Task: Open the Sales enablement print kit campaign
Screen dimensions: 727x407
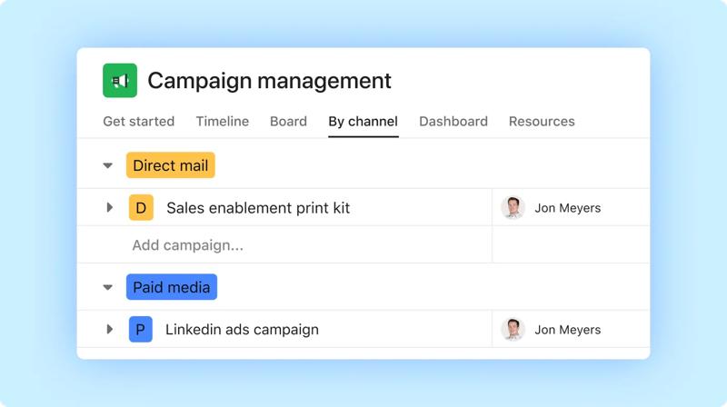Action: pos(258,208)
